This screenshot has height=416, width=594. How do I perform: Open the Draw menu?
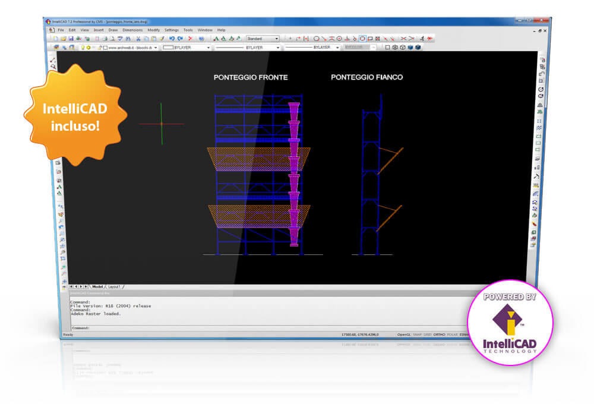pyautogui.click(x=113, y=30)
